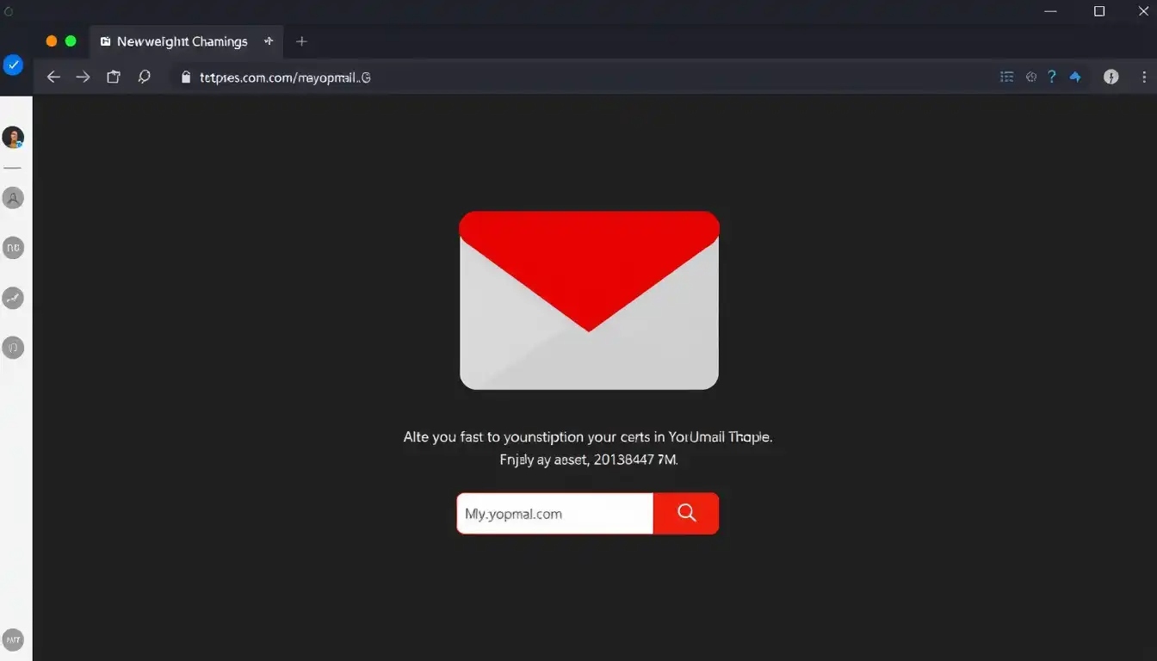
Task: Click the white lightning circle icon
Action: (1111, 77)
